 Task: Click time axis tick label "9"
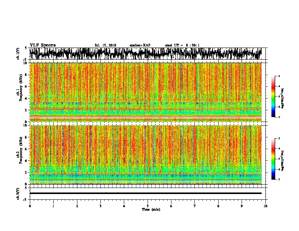tap(242, 206)
